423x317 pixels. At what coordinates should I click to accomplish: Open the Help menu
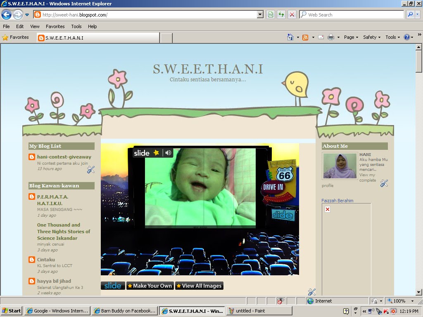click(92, 26)
